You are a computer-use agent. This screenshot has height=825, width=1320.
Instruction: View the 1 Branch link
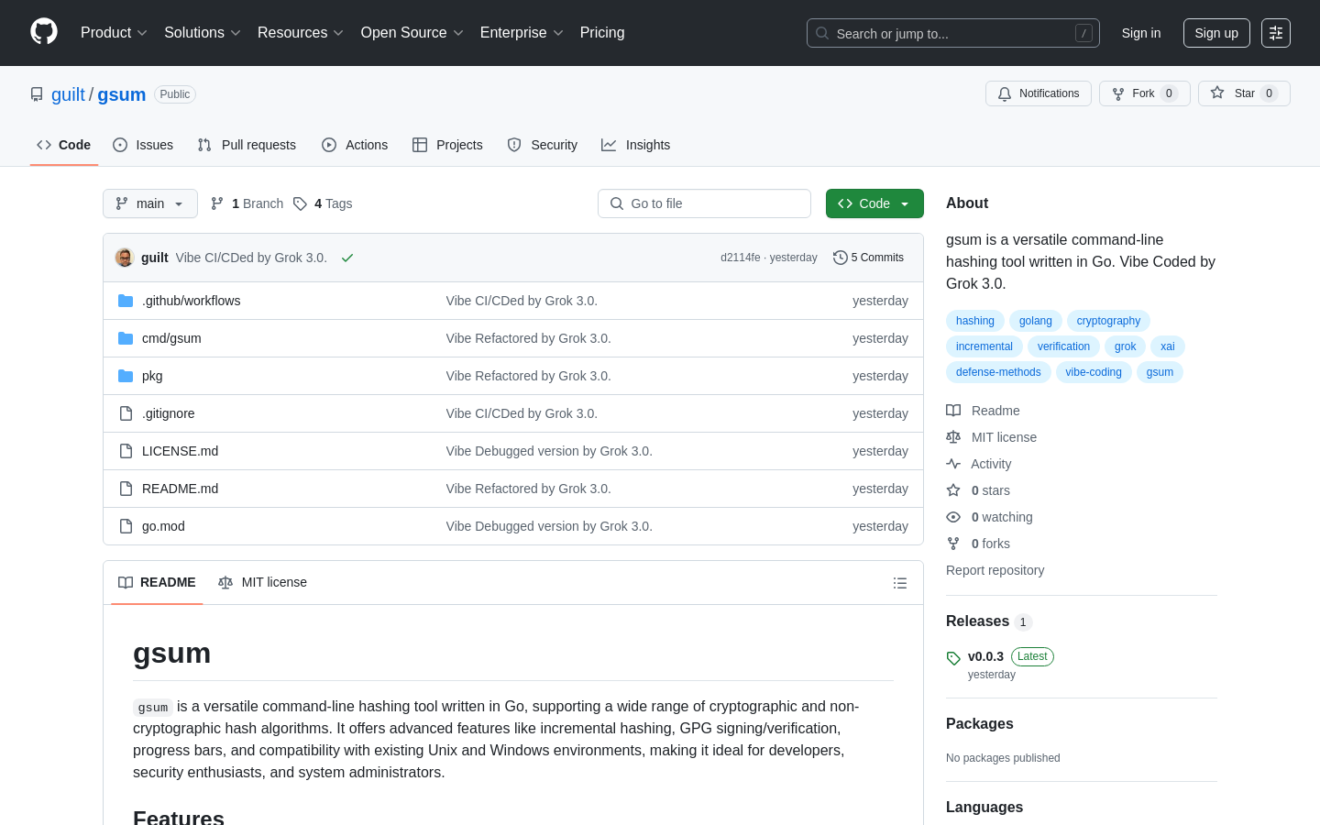click(247, 203)
